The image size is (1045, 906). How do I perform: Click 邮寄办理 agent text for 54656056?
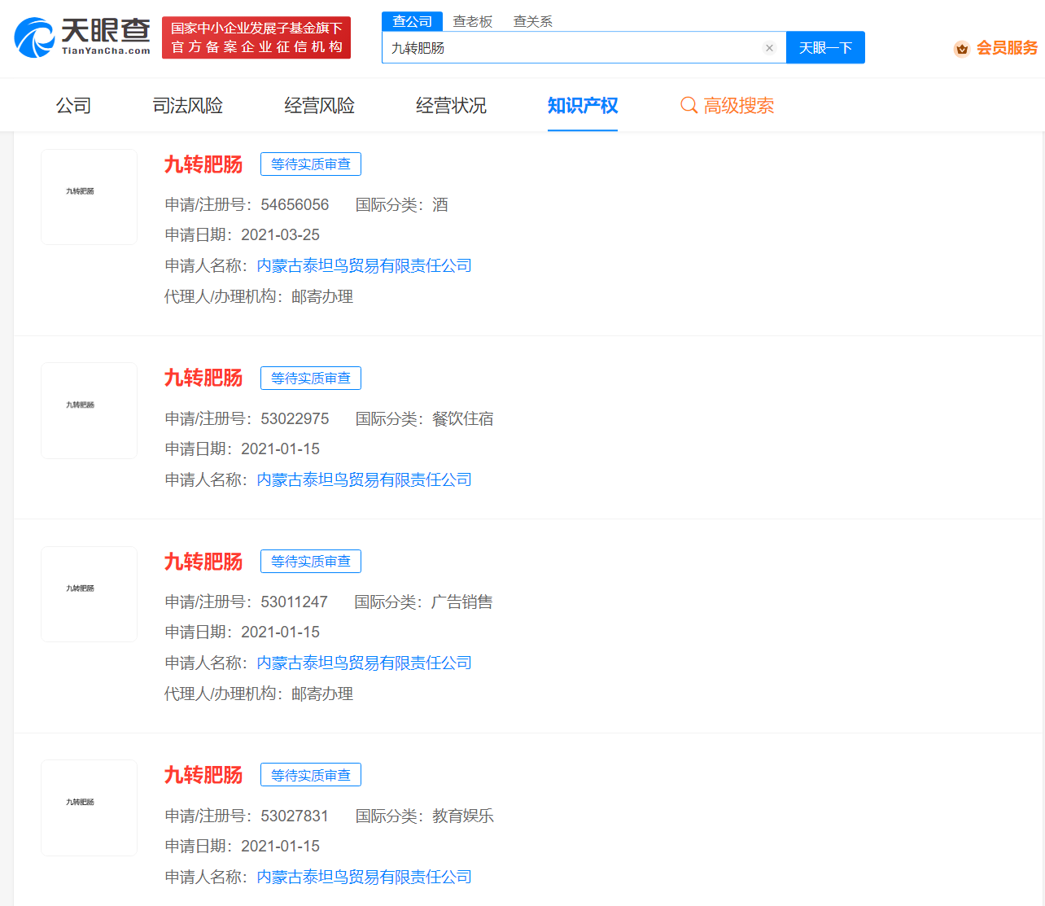pos(322,297)
